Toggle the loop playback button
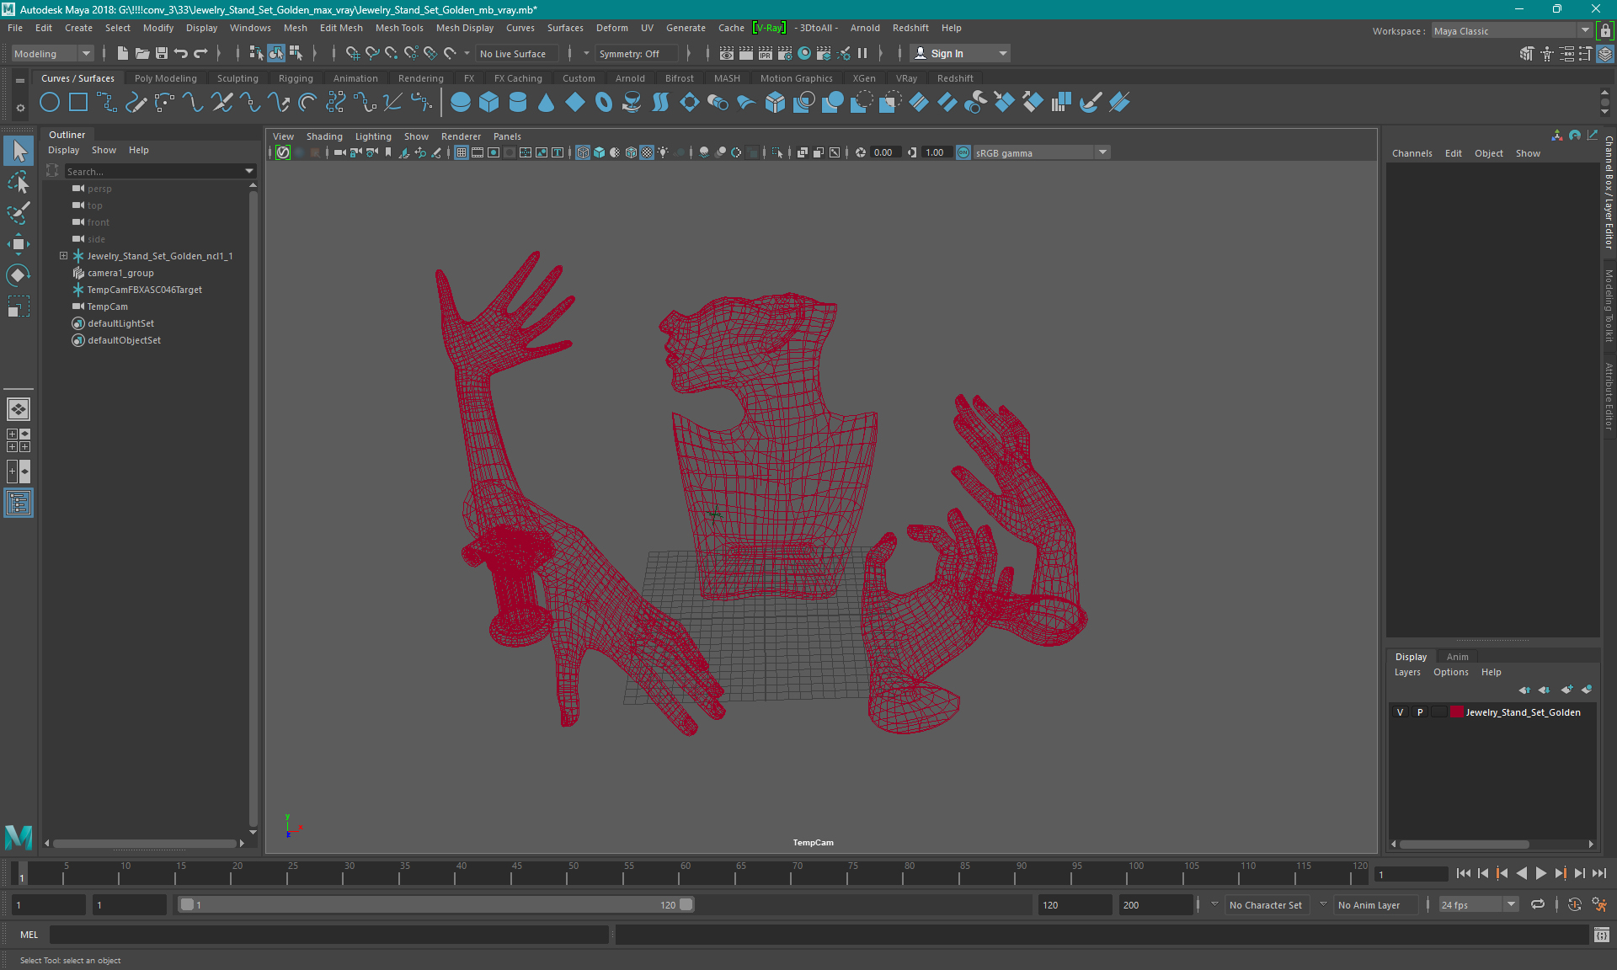The height and width of the screenshot is (970, 1617). point(1538,904)
